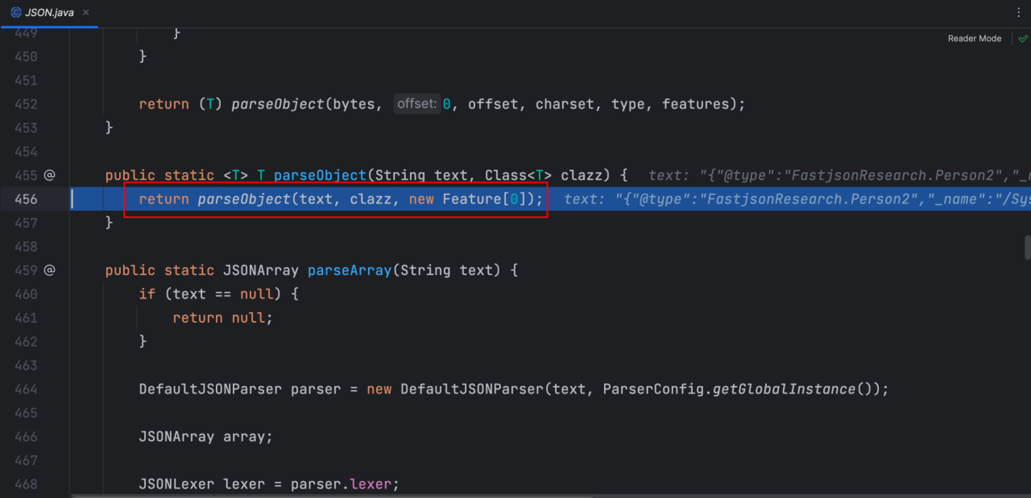Click DefaultJSONParser type on line 464

pyautogui.click(x=210, y=389)
